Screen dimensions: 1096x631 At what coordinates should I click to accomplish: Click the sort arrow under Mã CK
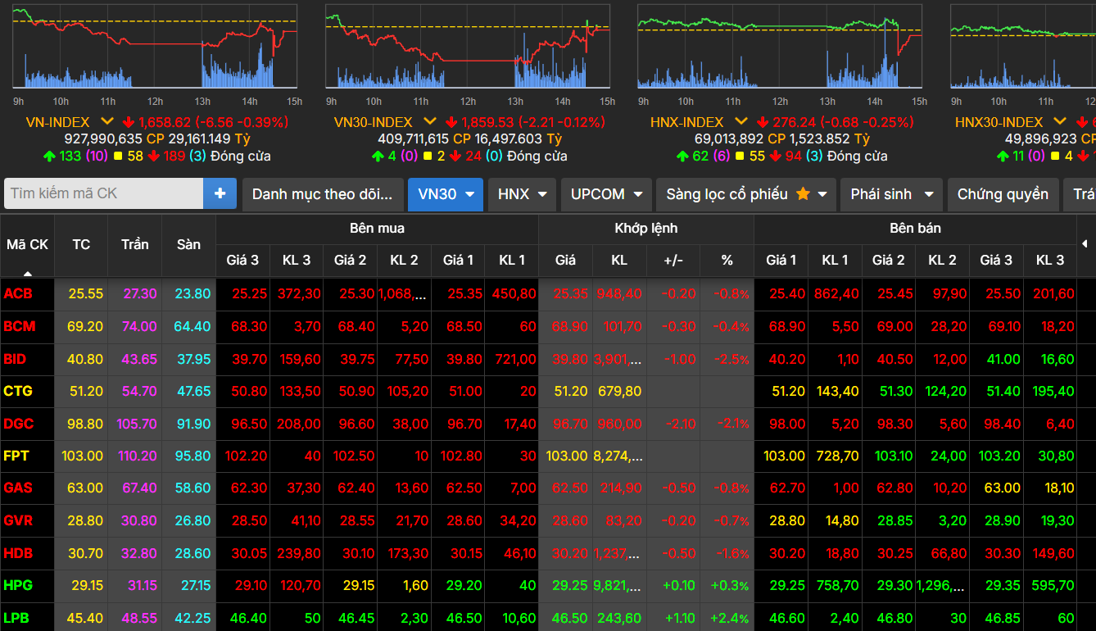pyautogui.click(x=28, y=273)
